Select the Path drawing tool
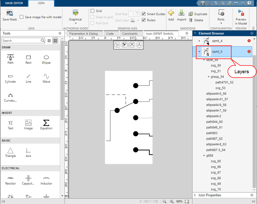Image resolution: width=257 pixels, height=204 pixels. point(10,59)
